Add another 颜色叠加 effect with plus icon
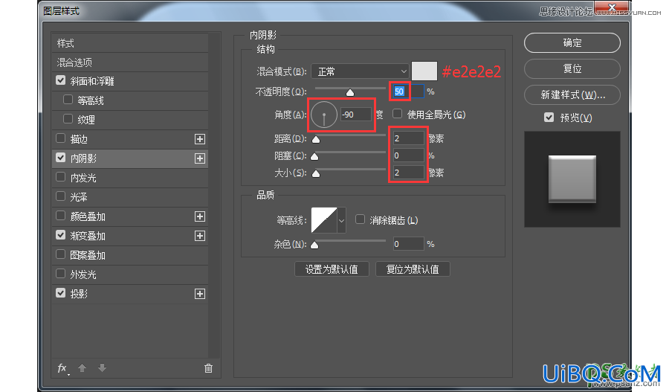The height and width of the screenshot is (392, 669). (x=200, y=216)
